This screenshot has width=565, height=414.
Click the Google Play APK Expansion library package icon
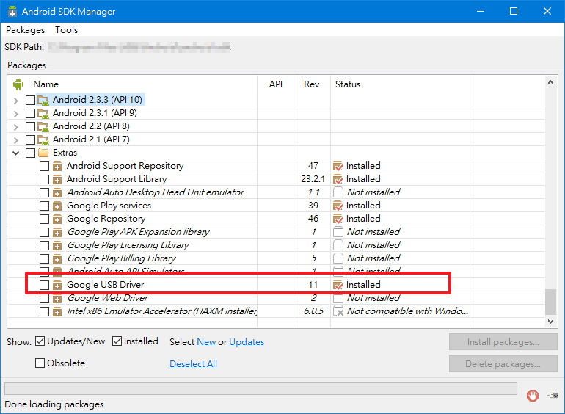click(x=57, y=232)
